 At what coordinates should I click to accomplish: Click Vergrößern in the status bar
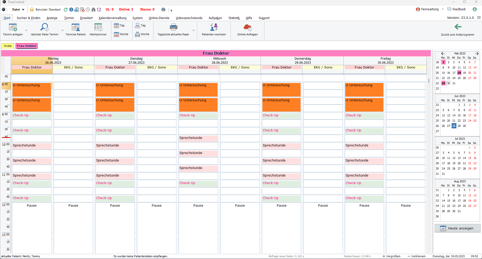(x=391, y=256)
